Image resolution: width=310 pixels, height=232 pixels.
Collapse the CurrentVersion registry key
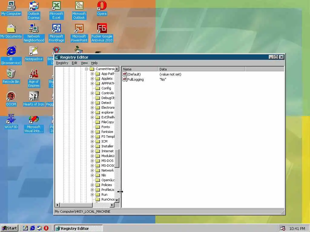point(86,69)
